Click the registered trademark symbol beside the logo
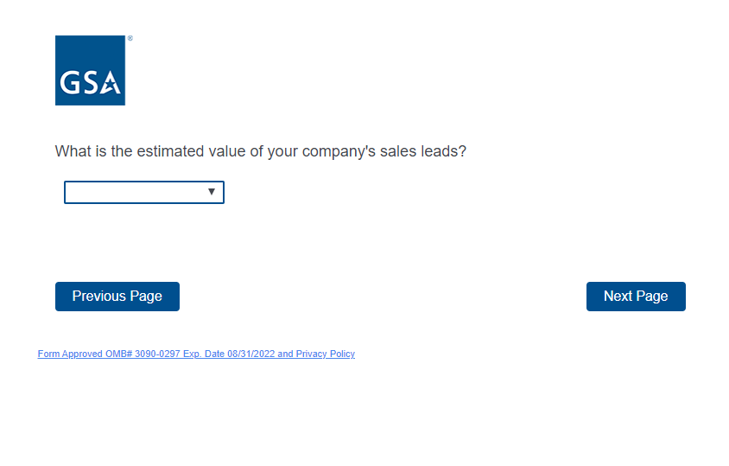This screenshot has height=466, width=729. click(130, 39)
